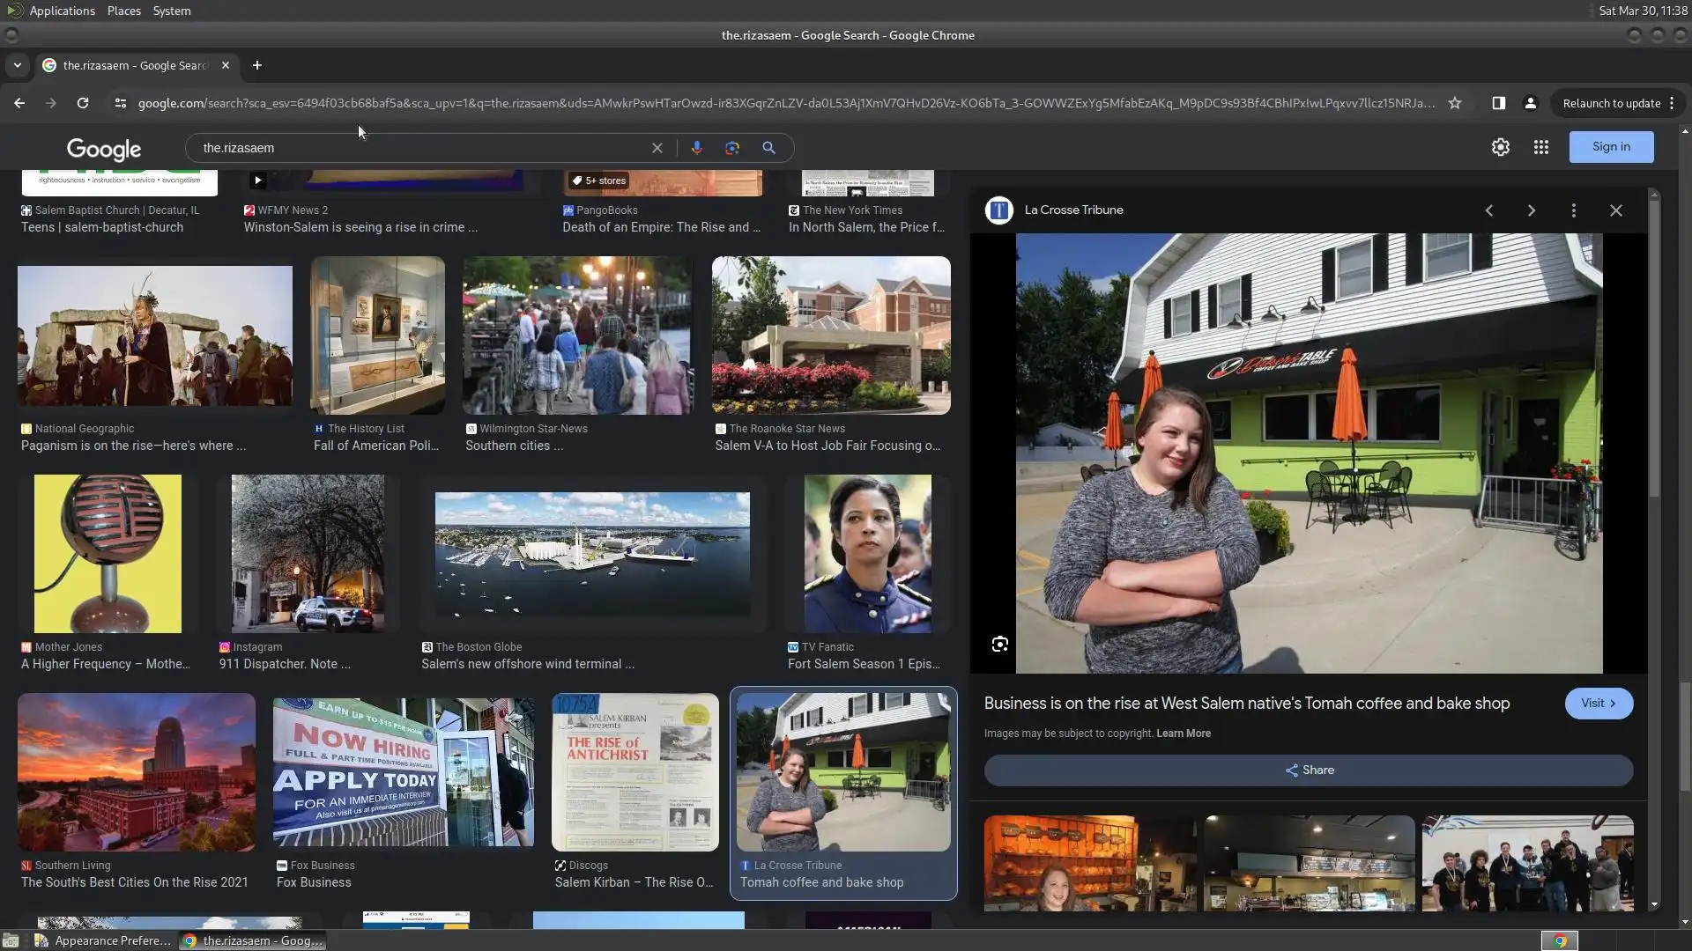Open the tab search dropdown arrow
Viewport: 1692px width, 951px height.
tap(17, 65)
